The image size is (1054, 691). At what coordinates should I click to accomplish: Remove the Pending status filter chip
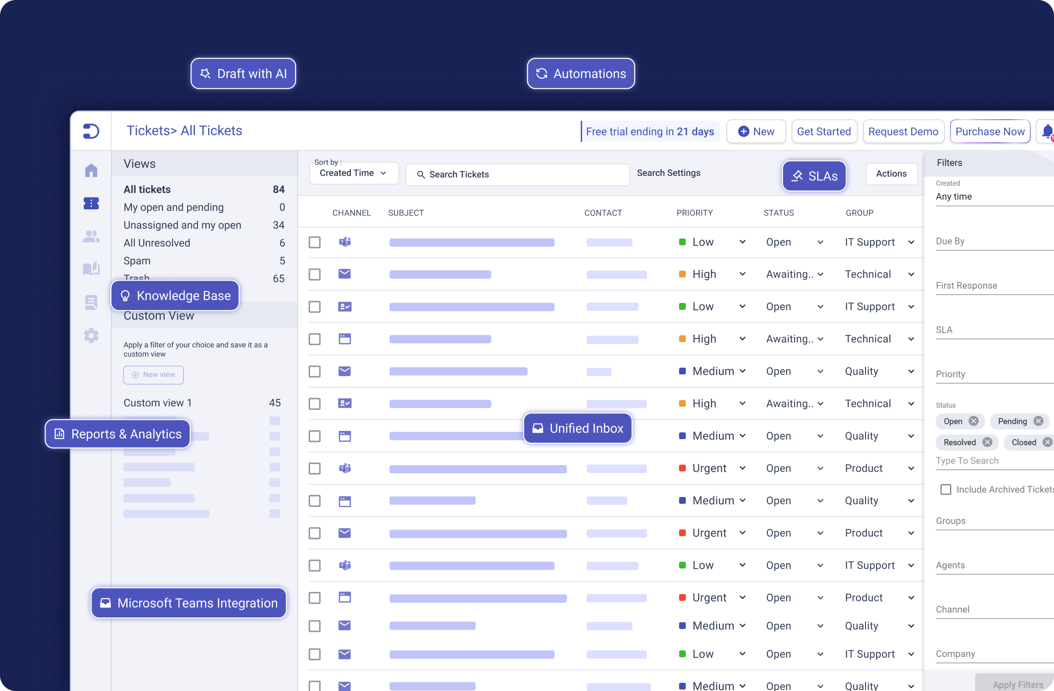(x=1038, y=421)
